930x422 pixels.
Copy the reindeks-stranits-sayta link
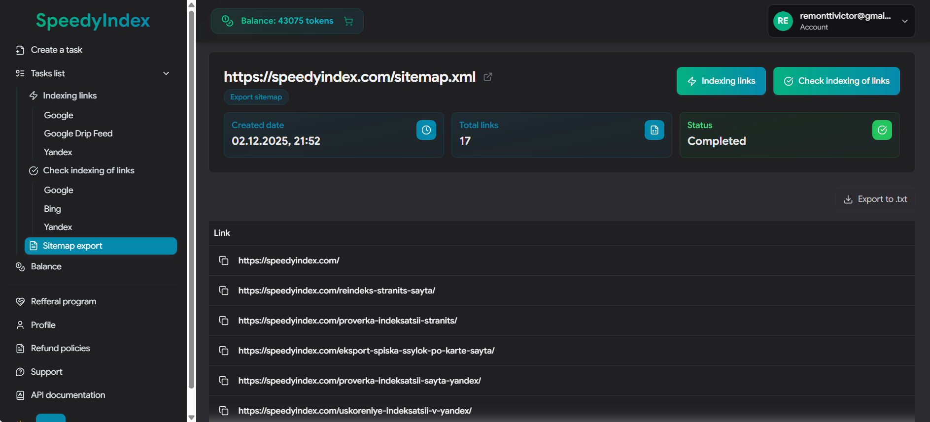pyautogui.click(x=224, y=291)
